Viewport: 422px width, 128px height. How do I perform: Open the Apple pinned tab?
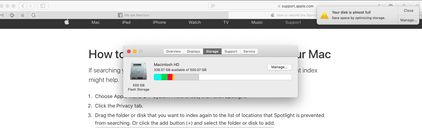point(22,15)
